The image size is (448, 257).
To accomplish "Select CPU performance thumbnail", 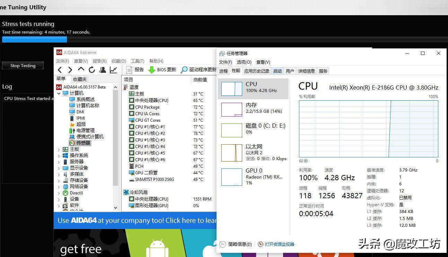I will [253, 89].
